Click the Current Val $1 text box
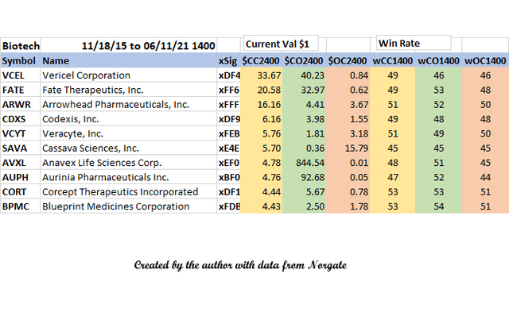The image size is (509, 316). point(281,44)
